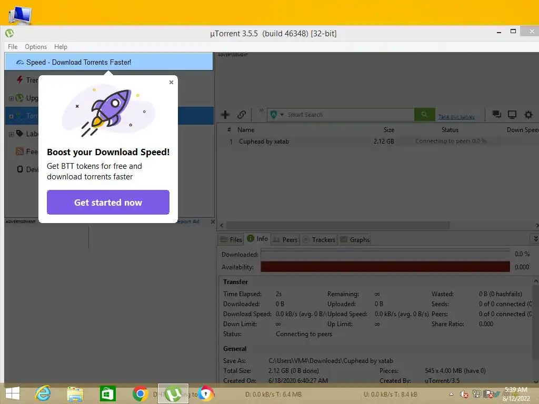
Task: Show hidden system tray icons
Action: [x=451, y=395]
